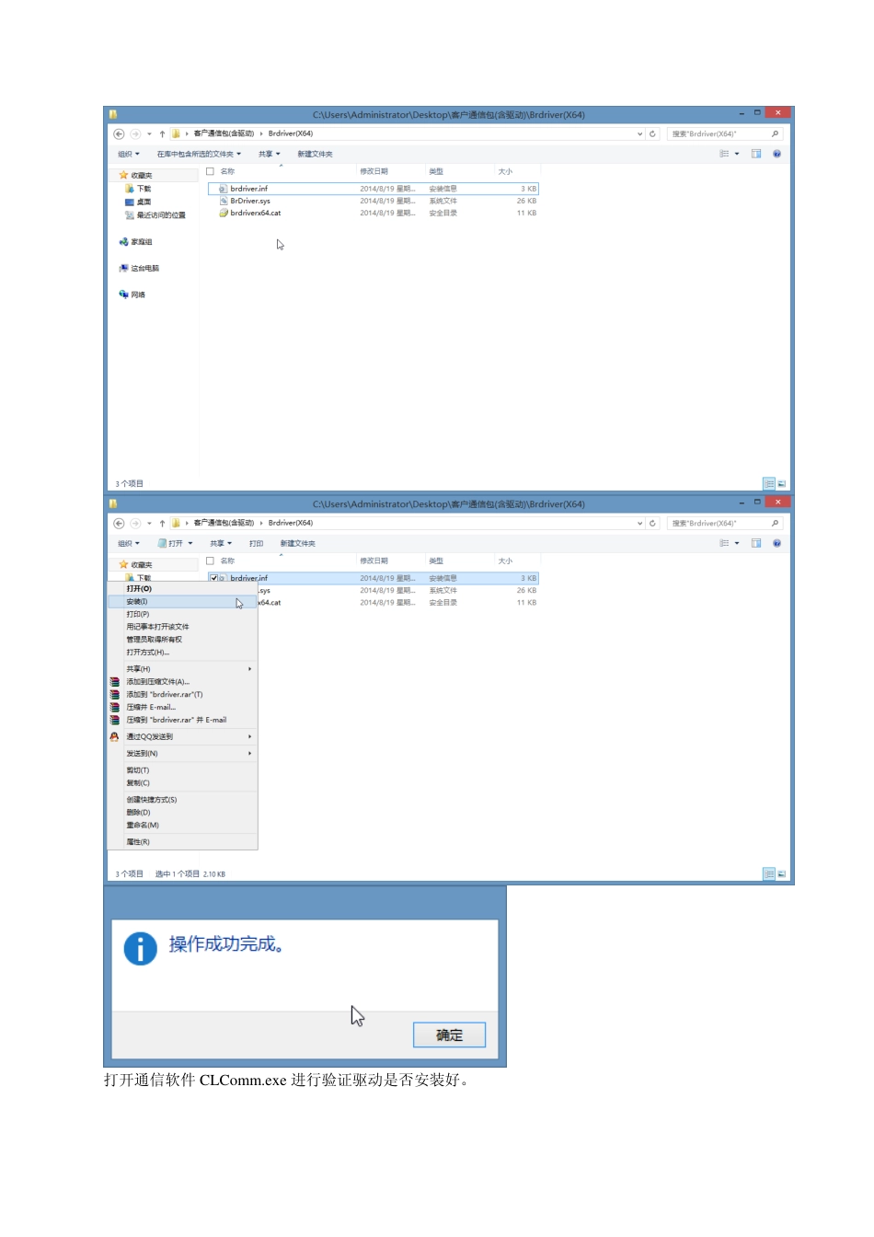Select BrDriver.sys file icon in window without context menu
Screen dimensions: 874x1237
[x=223, y=201]
